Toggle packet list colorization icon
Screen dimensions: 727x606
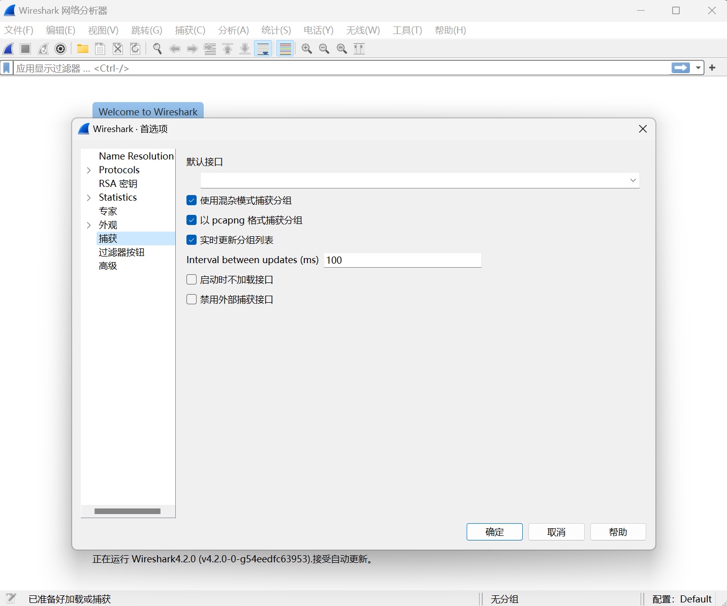pyautogui.click(x=286, y=49)
